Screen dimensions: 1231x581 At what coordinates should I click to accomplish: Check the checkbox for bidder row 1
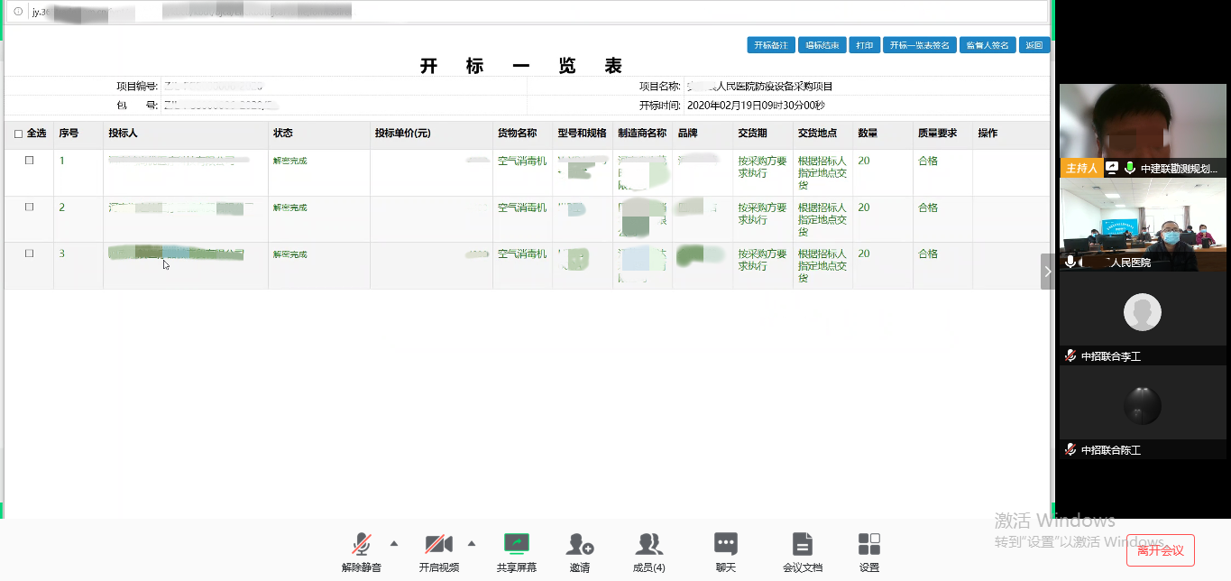pos(29,161)
